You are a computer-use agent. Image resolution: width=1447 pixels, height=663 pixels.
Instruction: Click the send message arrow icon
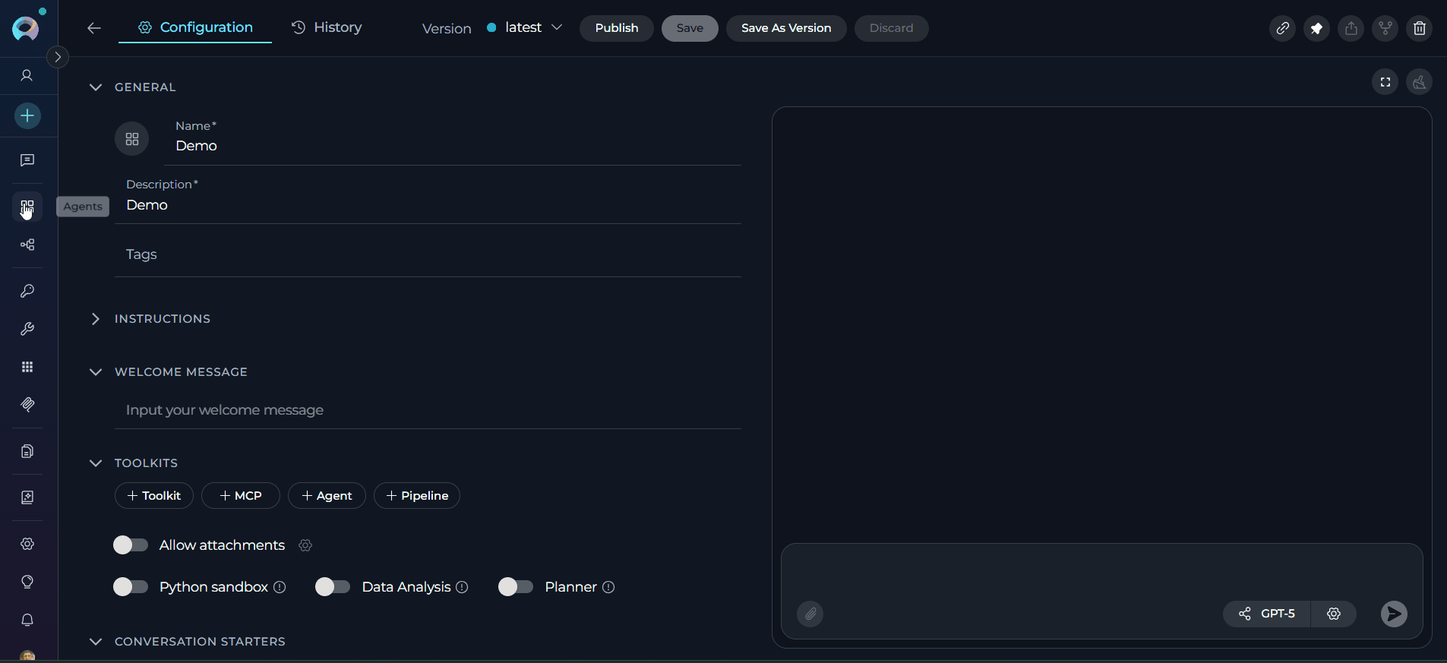pos(1393,614)
